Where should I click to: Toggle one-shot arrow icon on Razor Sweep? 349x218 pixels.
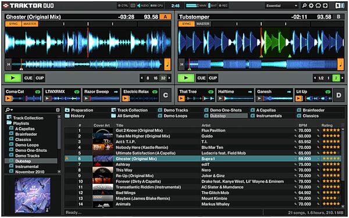[x=116, y=92]
